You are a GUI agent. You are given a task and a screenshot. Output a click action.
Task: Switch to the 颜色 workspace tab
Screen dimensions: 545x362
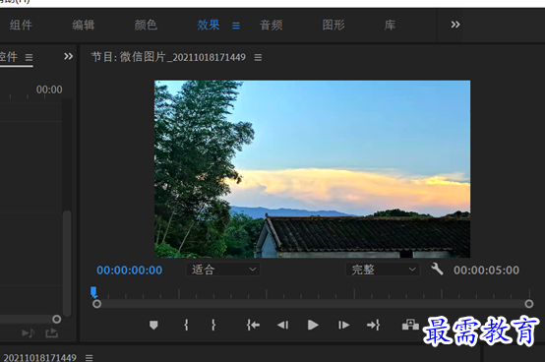click(146, 25)
